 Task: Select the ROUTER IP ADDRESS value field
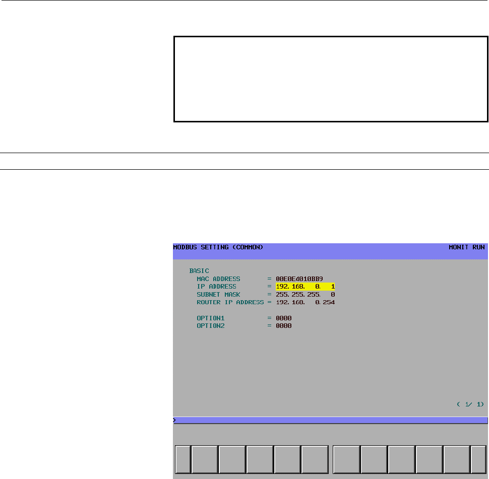[305, 302]
